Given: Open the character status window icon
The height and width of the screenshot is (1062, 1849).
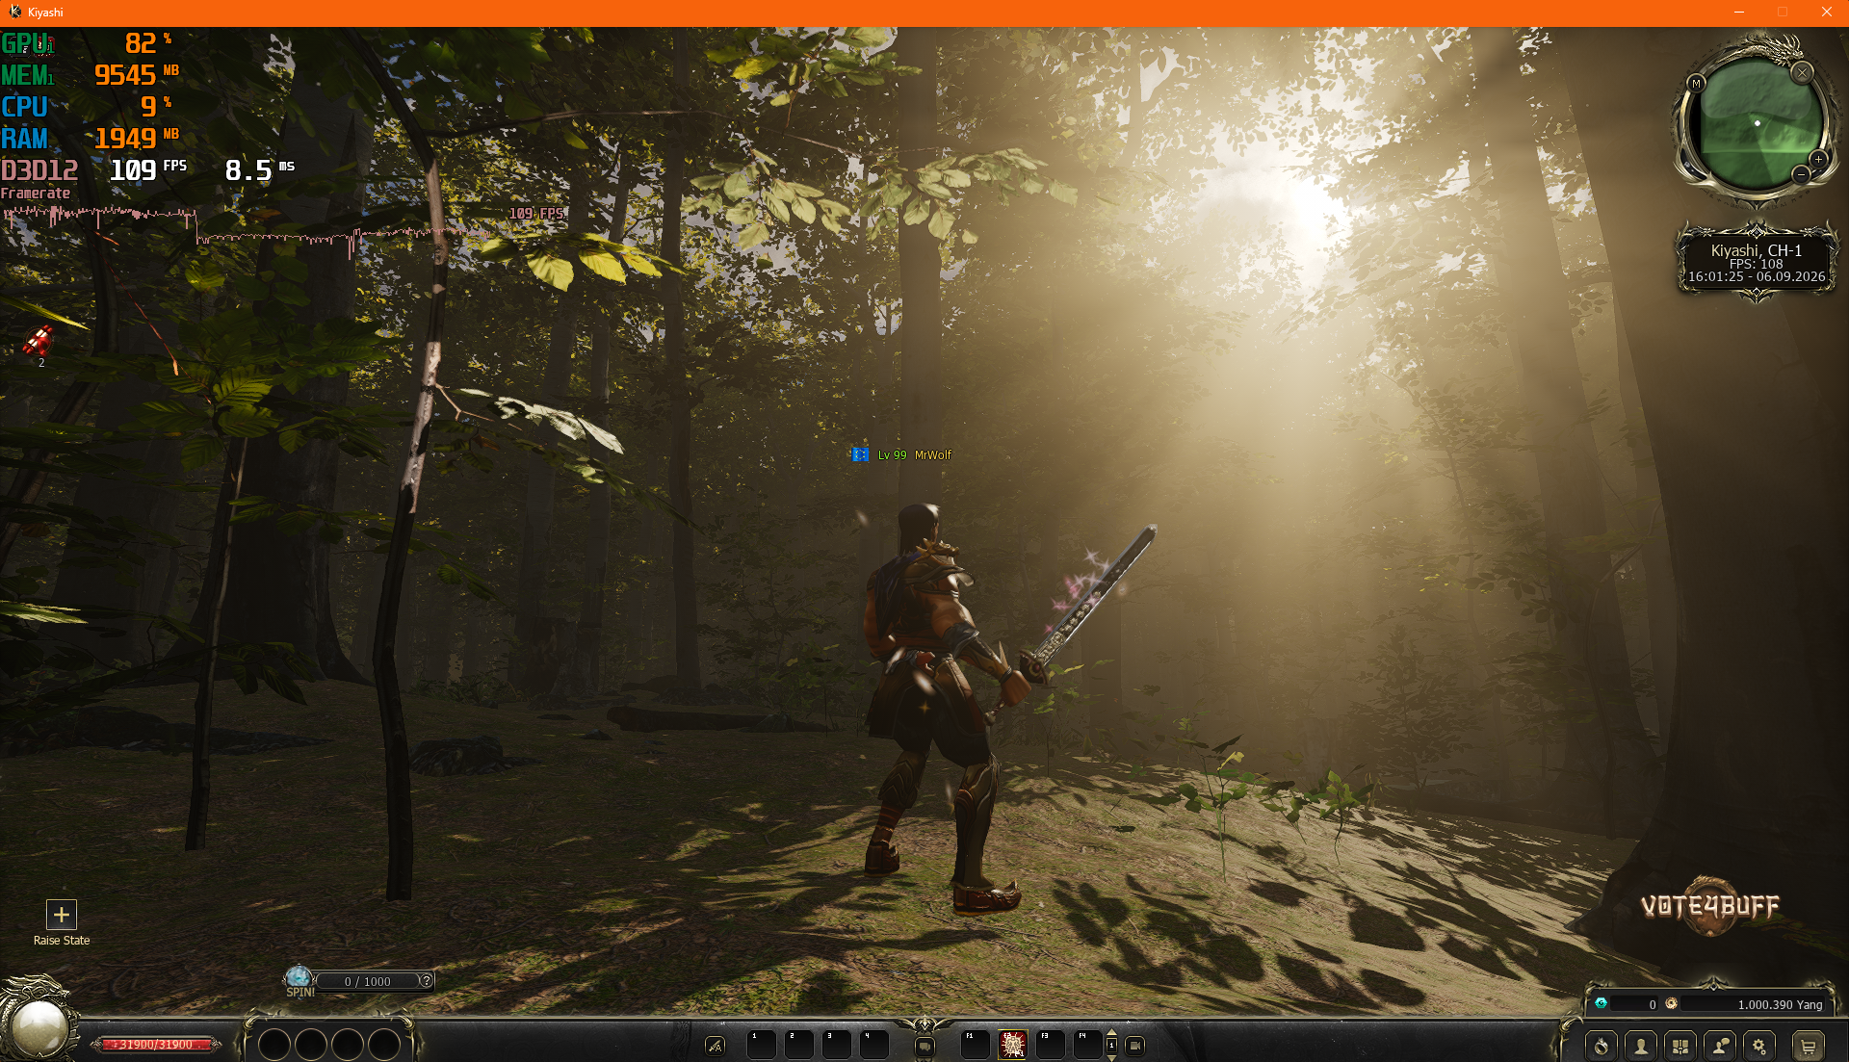Looking at the screenshot, I should tap(1641, 1047).
